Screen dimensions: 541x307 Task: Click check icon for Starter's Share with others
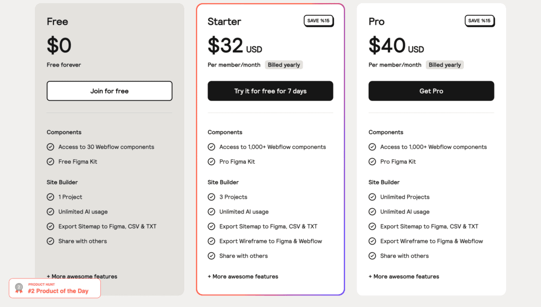point(211,256)
